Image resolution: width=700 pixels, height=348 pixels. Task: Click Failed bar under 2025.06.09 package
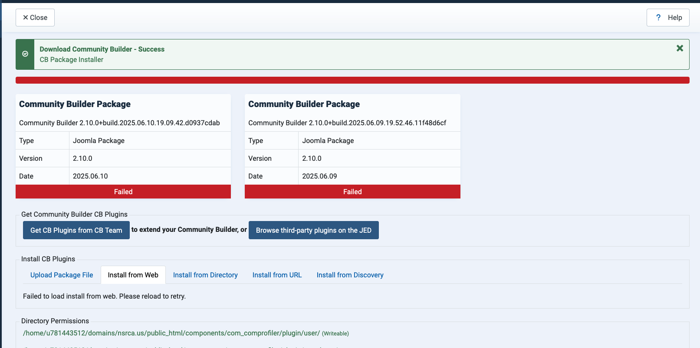point(352,192)
